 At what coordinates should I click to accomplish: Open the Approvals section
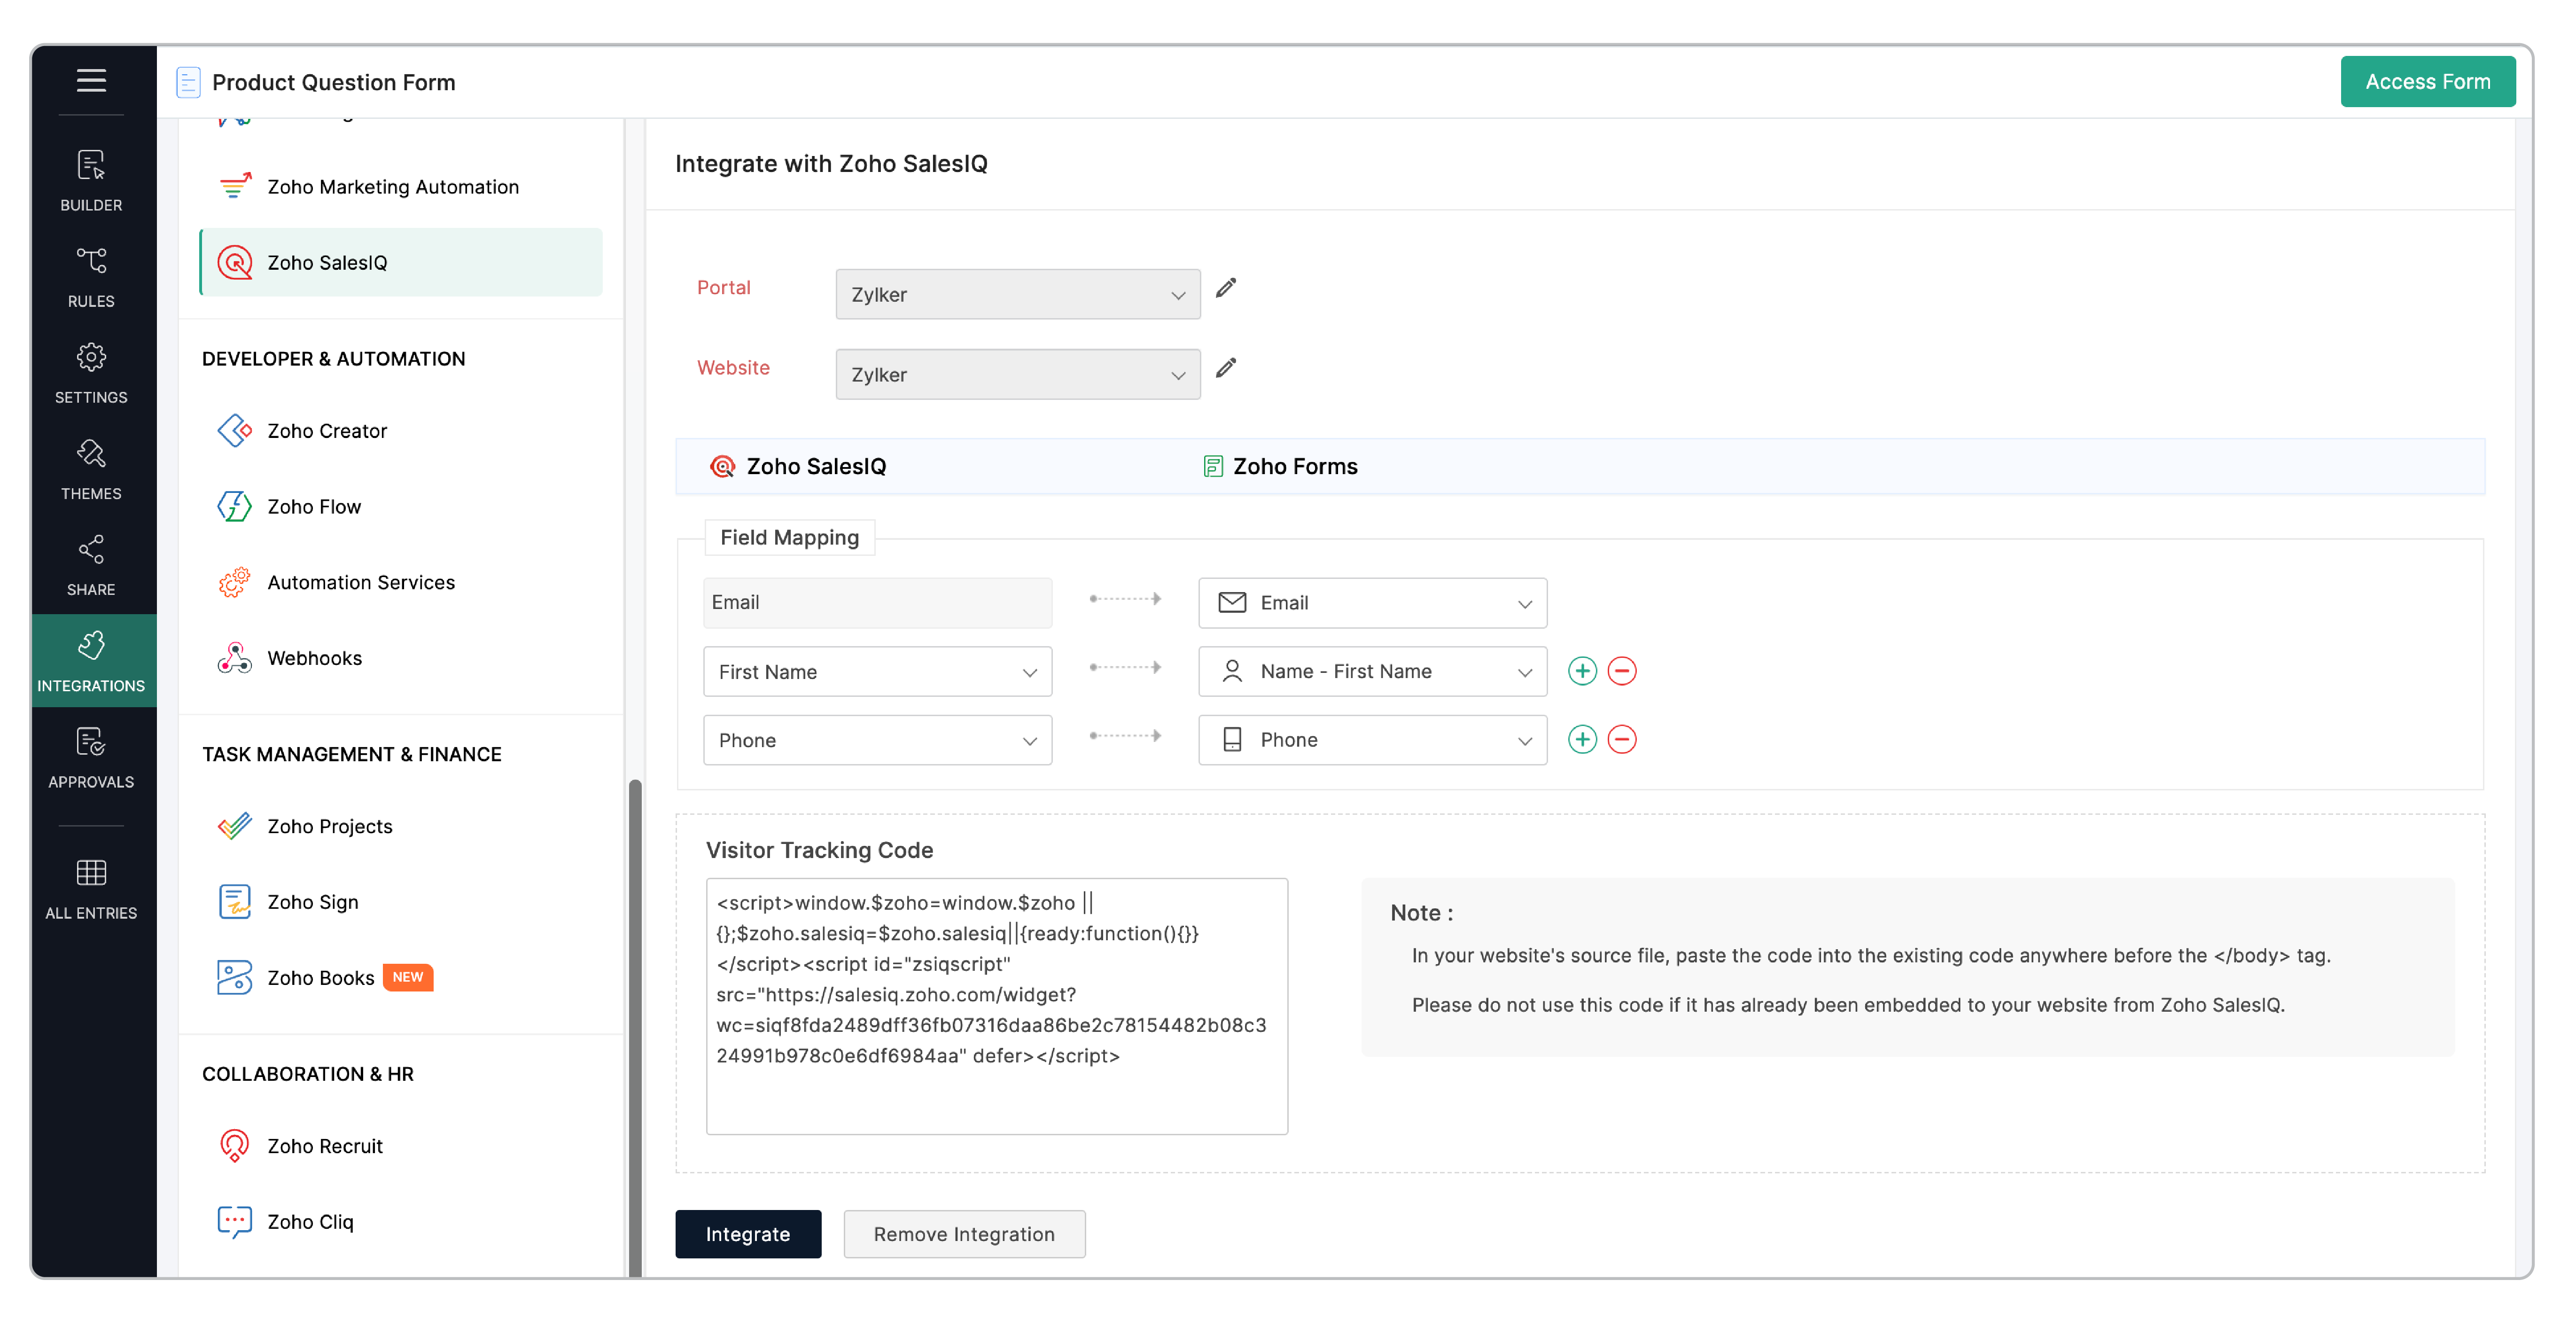pyautogui.click(x=91, y=758)
